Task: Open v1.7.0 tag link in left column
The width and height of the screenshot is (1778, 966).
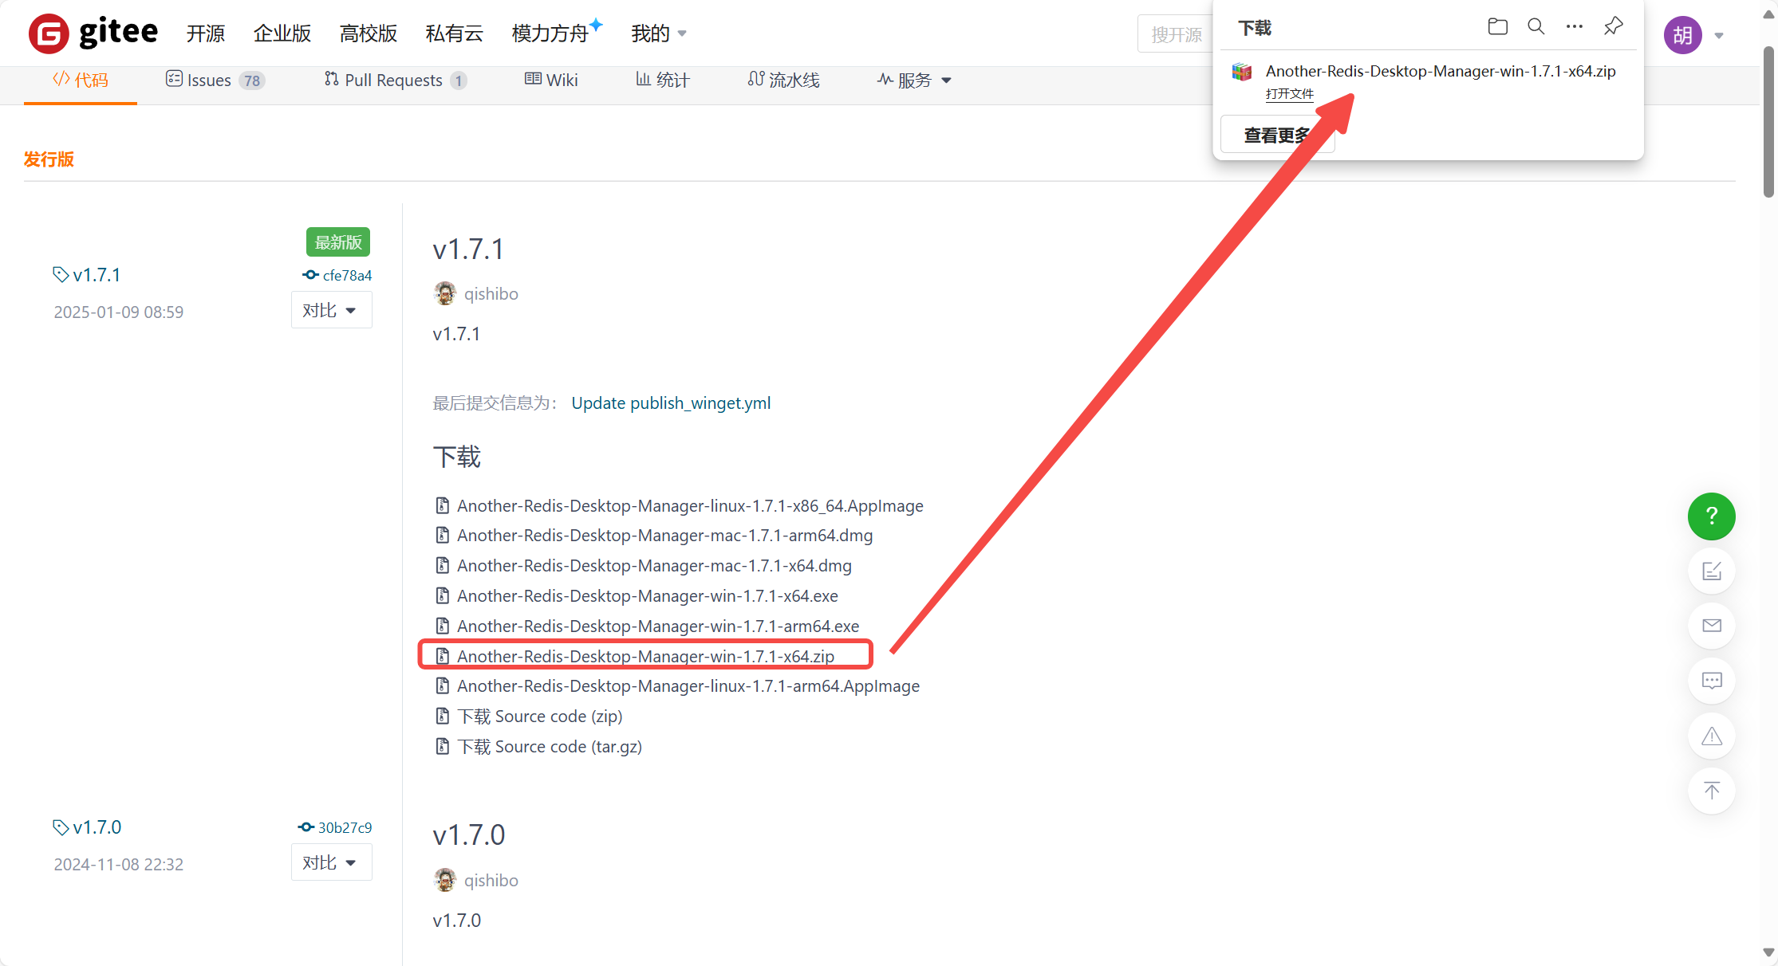Action: click(x=97, y=827)
